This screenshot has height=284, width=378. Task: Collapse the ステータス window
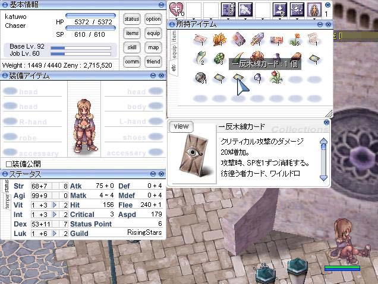pyautogui.click(x=153, y=174)
